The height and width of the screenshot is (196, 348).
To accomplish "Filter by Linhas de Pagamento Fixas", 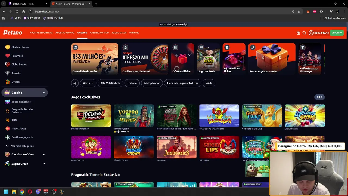I will coord(183,83).
